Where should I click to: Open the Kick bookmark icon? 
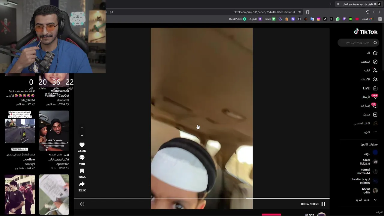[x=350, y=19]
